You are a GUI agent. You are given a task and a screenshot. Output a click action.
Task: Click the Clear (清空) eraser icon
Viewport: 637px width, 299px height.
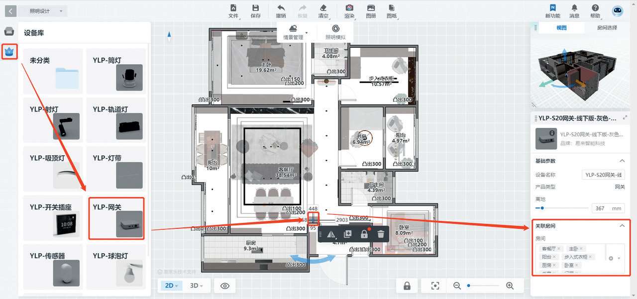point(323,8)
